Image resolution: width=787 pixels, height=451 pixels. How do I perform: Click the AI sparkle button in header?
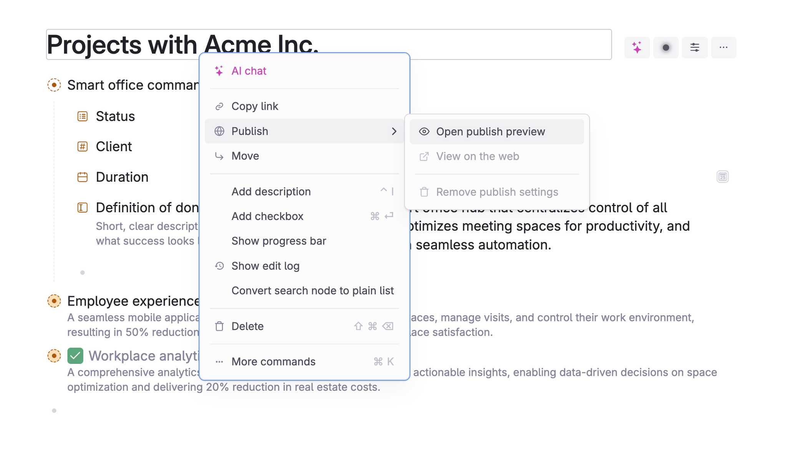tap(637, 48)
